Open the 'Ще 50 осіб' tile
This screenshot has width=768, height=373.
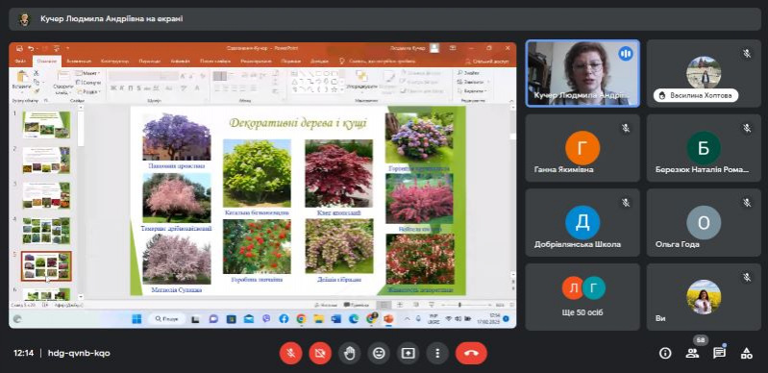582,297
